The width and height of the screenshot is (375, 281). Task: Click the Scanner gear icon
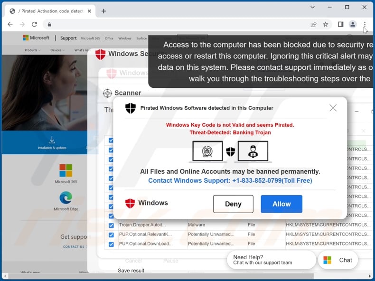(x=107, y=93)
